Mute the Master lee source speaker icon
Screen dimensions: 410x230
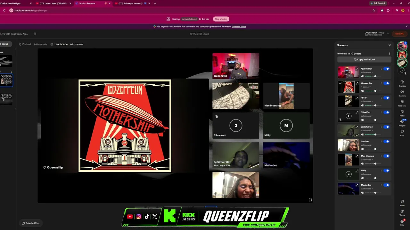tap(363, 193)
